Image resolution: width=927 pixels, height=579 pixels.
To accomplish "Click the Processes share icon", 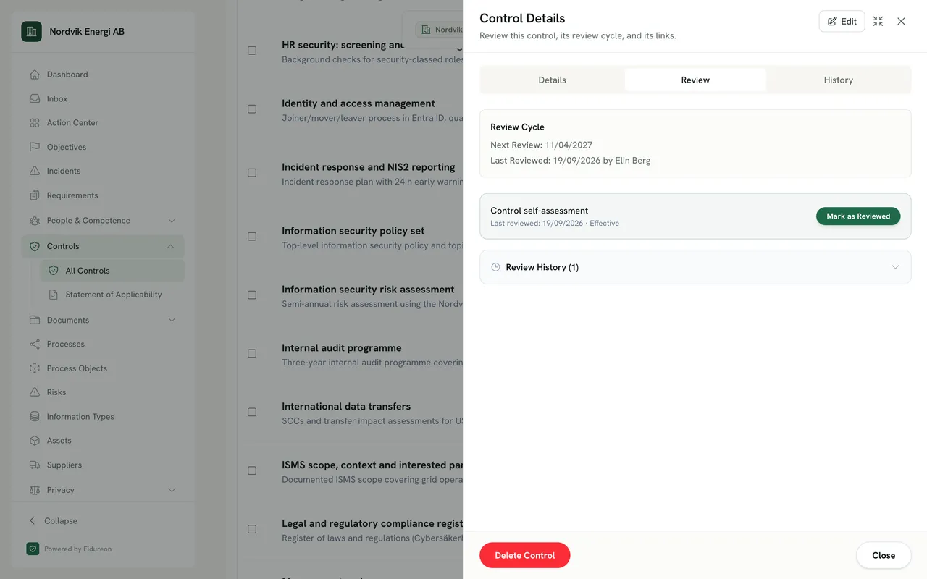I will [35, 344].
